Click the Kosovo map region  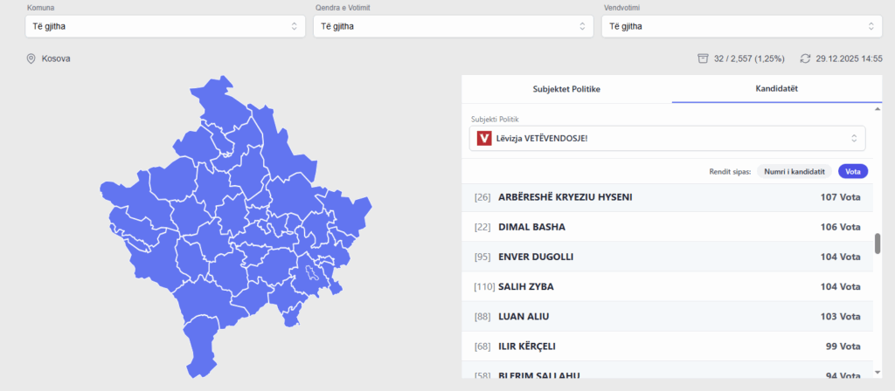(x=236, y=227)
